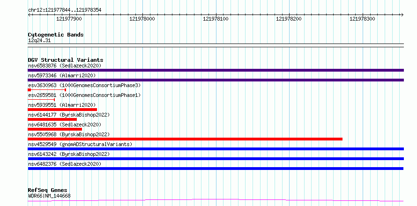417x206 pixels.
Task: Select variant label nsv5939551 (Almarri2020)
Action: point(62,105)
